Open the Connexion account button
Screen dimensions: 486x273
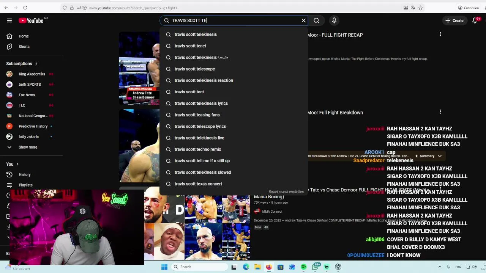pos(469,8)
